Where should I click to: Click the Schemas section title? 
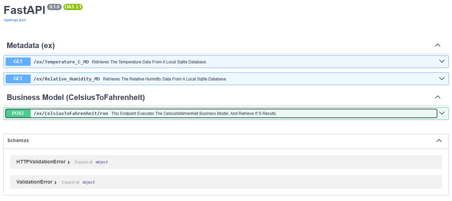(18, 140)
